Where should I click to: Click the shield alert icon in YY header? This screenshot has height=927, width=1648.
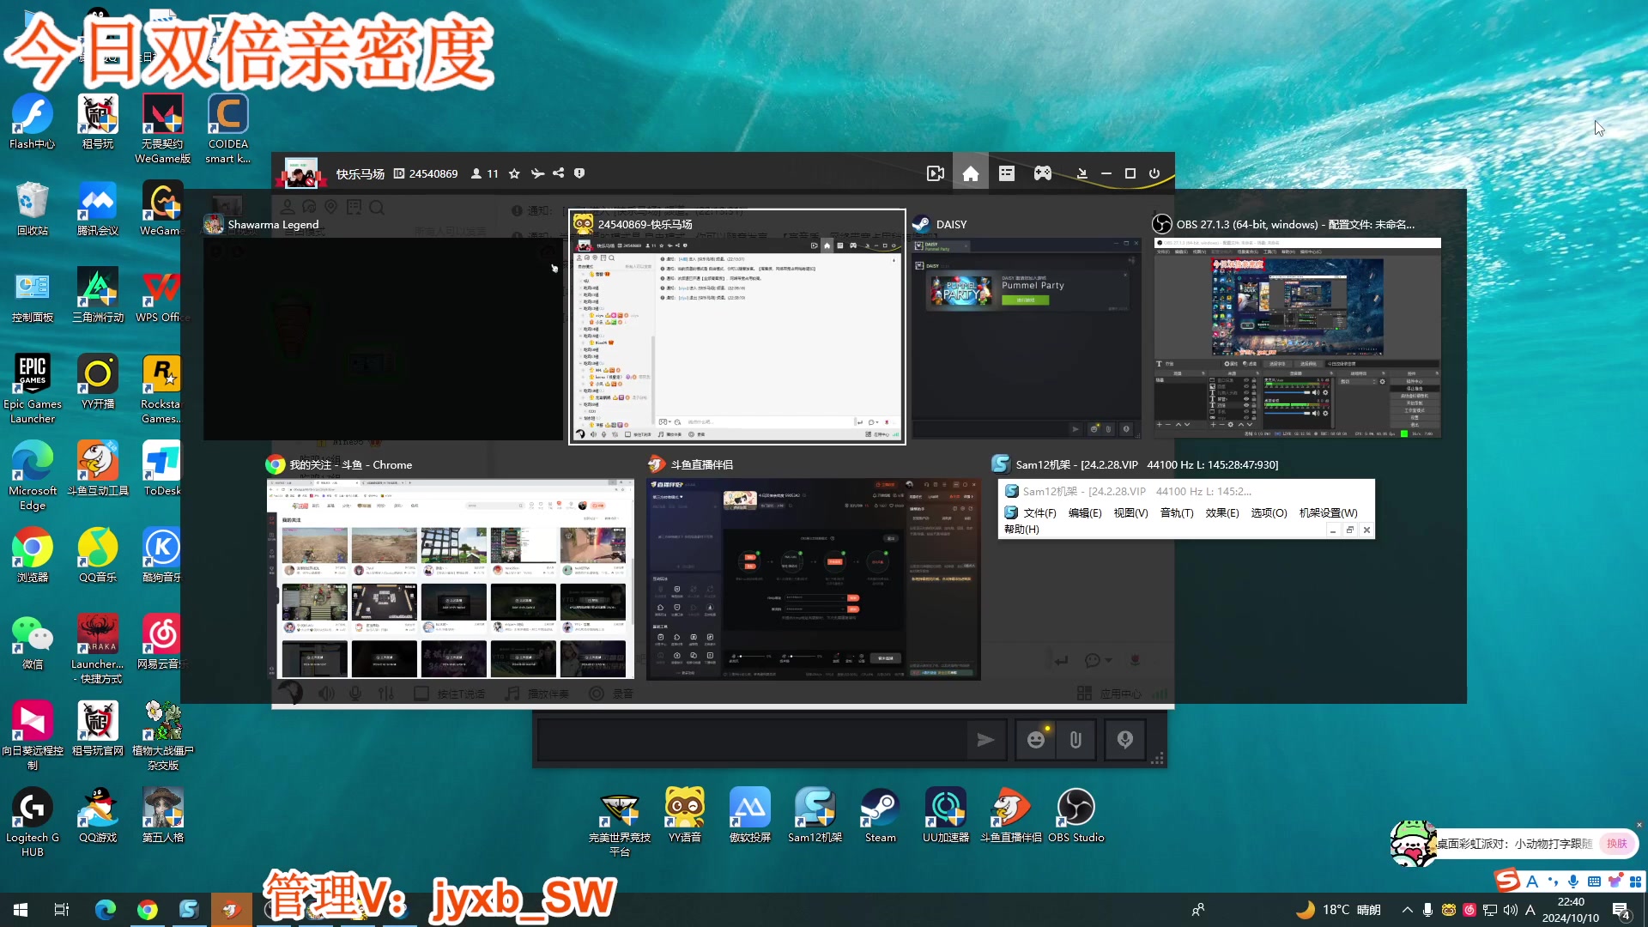point(579,173)
